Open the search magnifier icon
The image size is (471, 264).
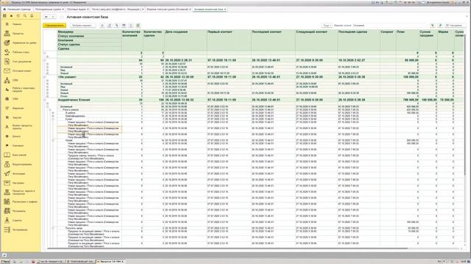[25, 16]
